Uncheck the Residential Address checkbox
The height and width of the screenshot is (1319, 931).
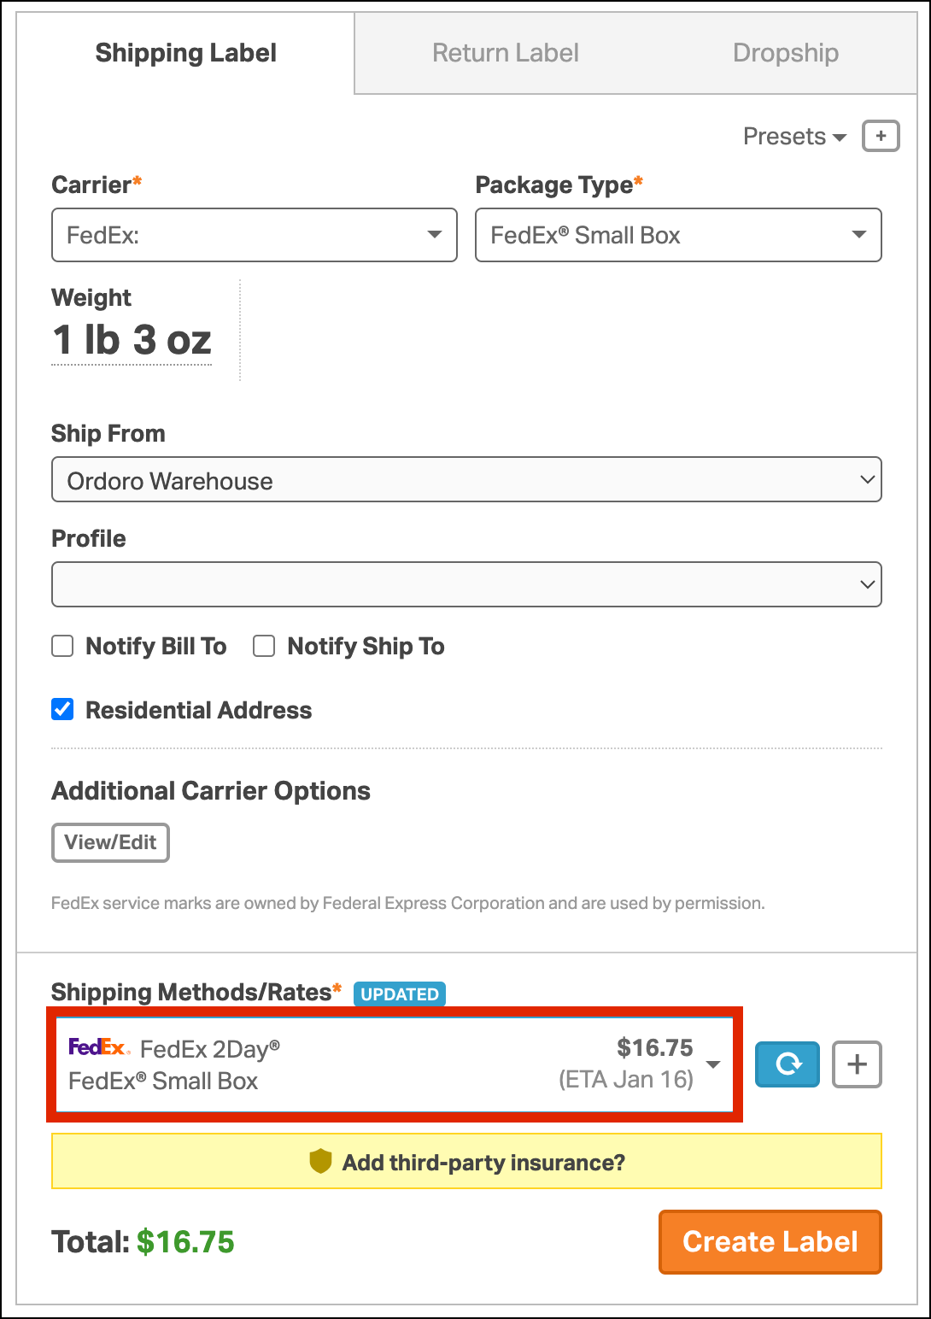62,709
